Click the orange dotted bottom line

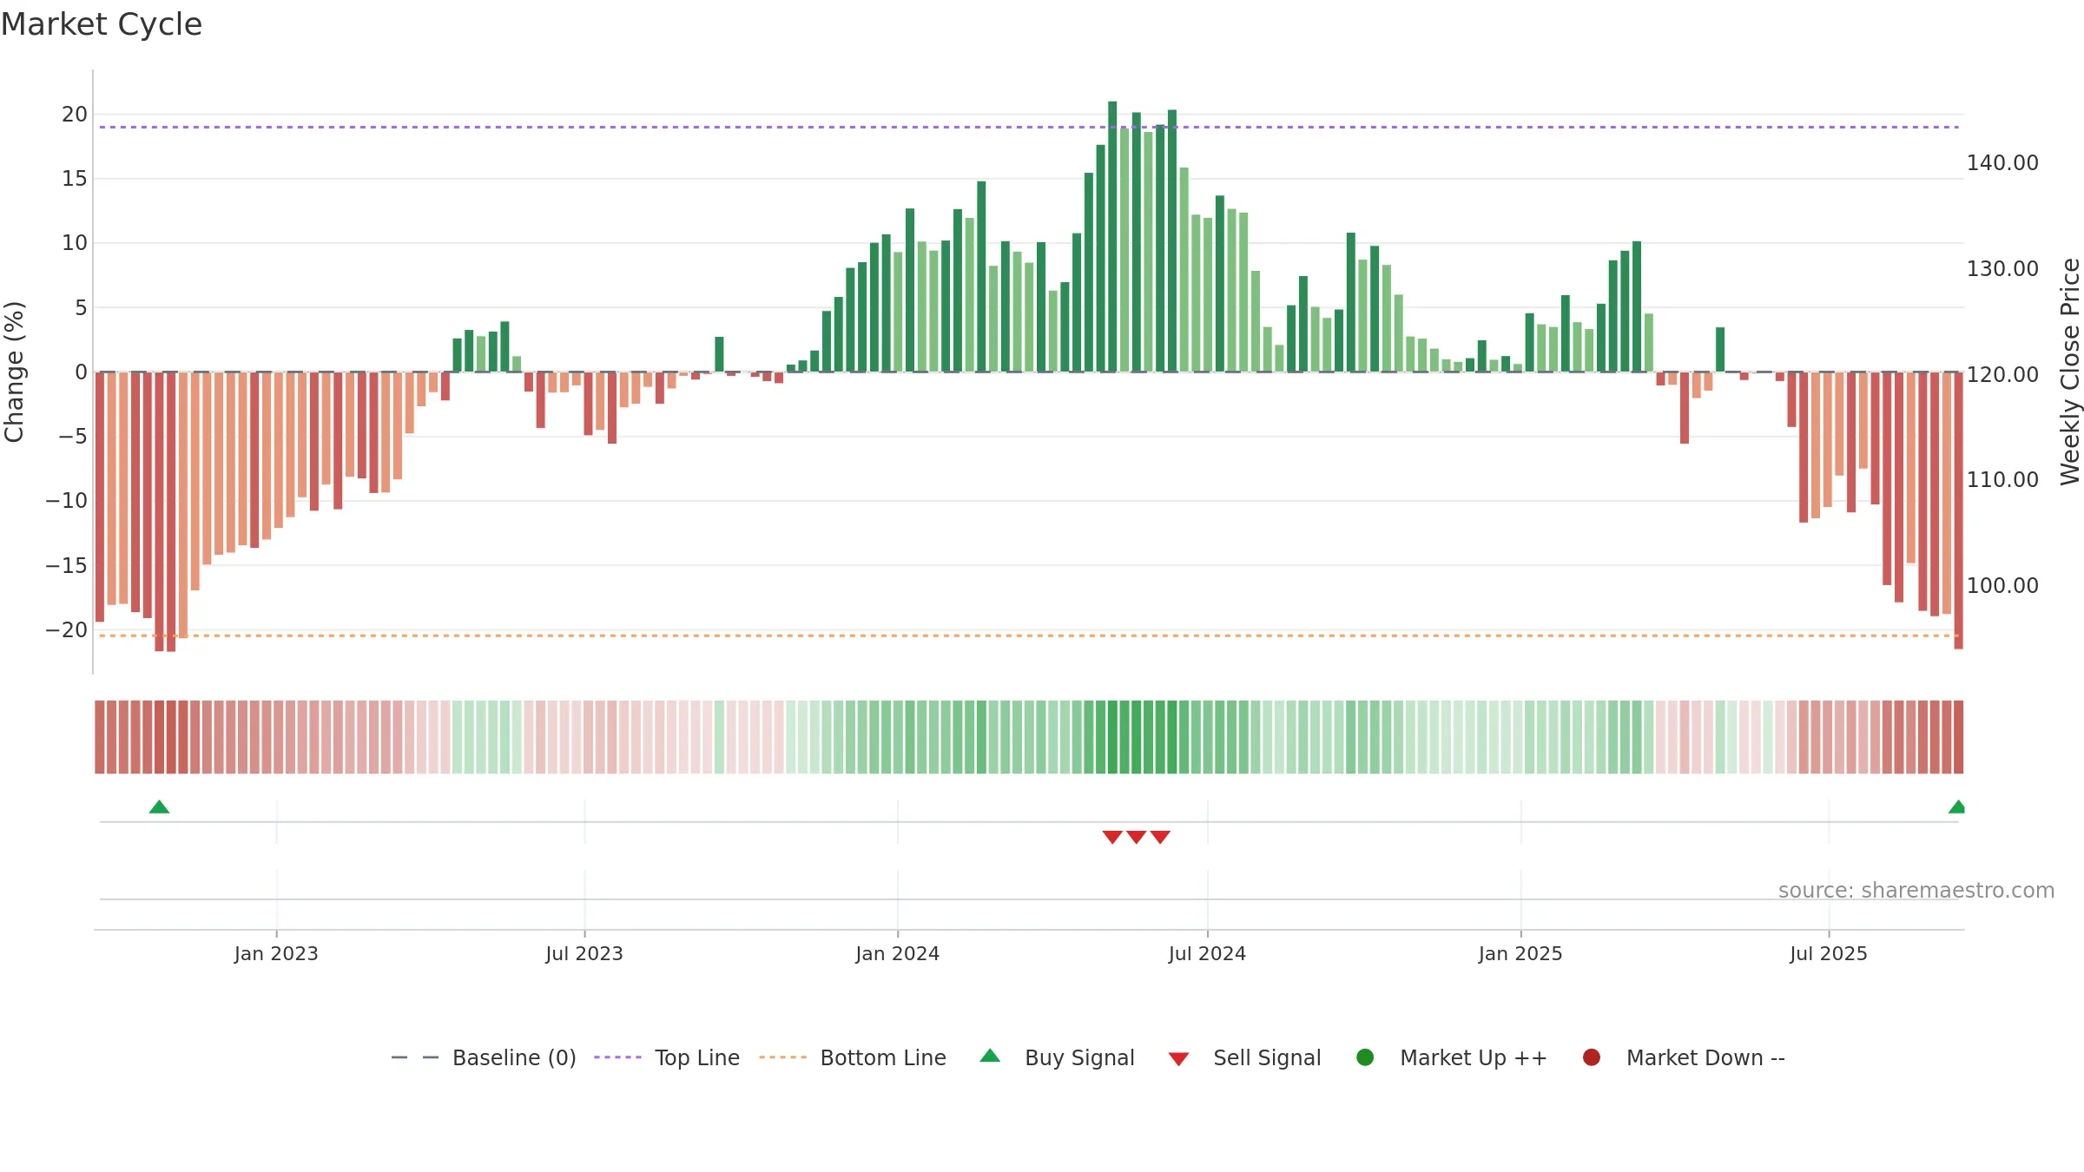1029,635
